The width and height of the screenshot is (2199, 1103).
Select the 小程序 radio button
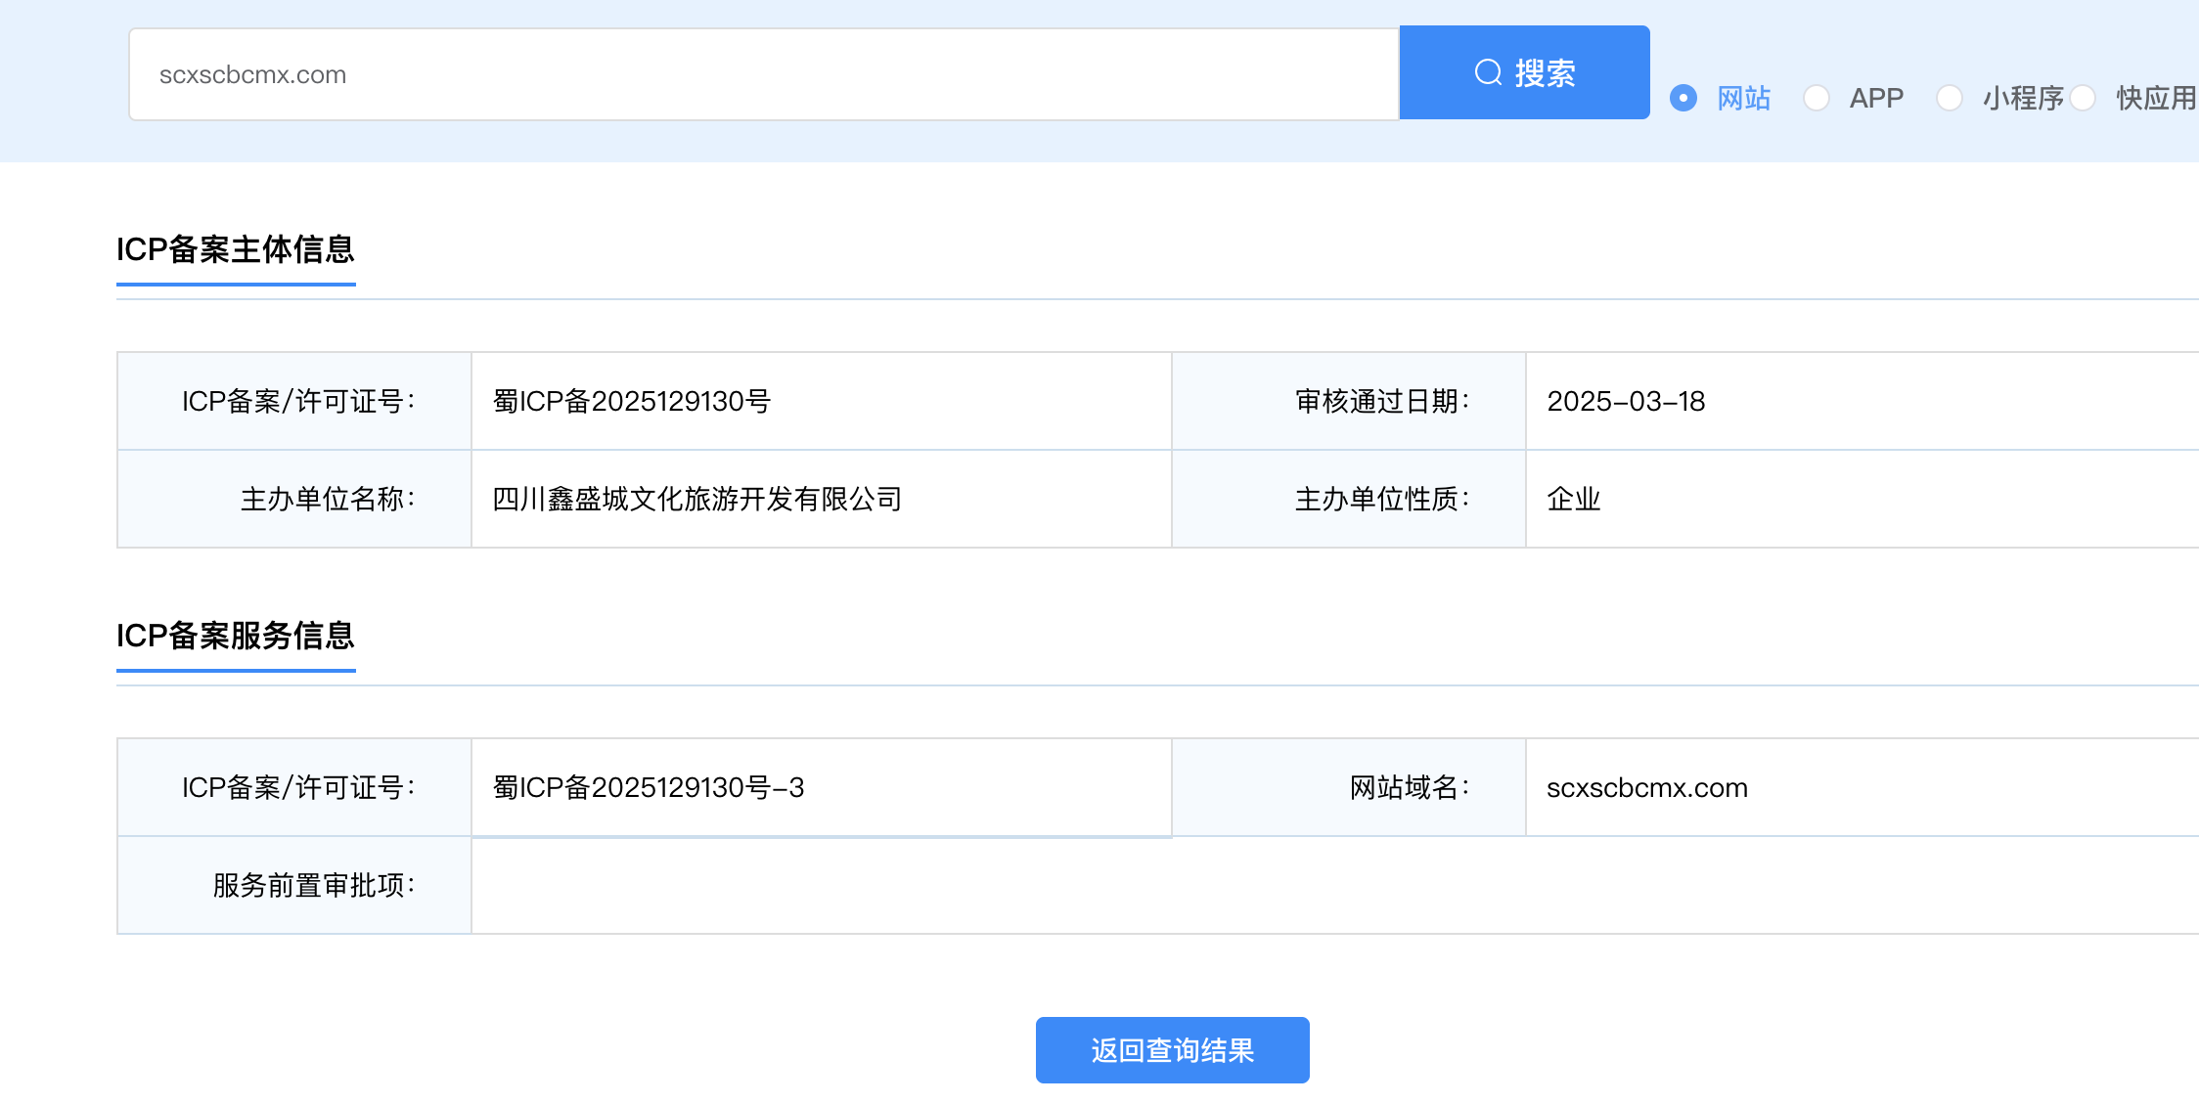click(1950, 98)
